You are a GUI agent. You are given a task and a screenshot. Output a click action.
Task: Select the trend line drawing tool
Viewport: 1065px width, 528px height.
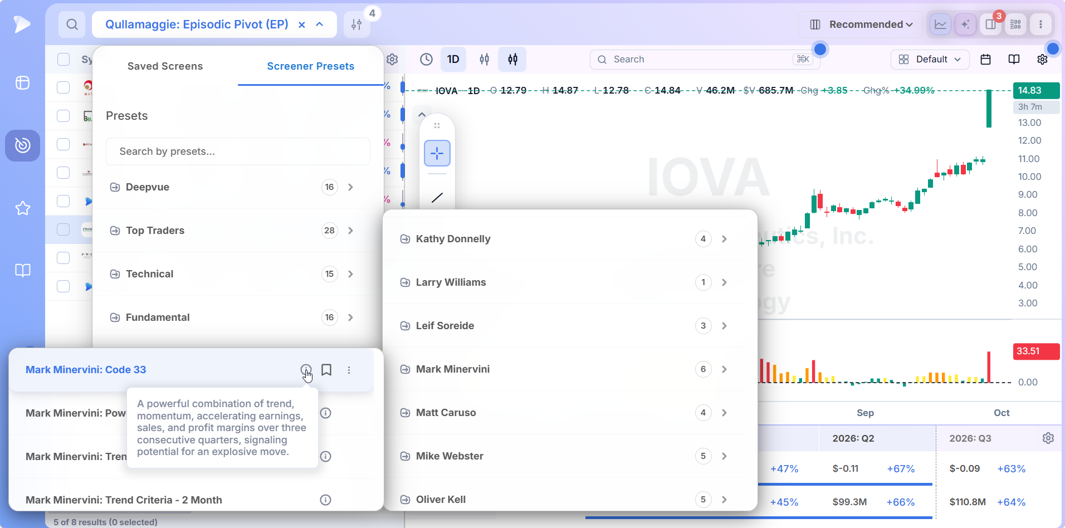point(437,197)
